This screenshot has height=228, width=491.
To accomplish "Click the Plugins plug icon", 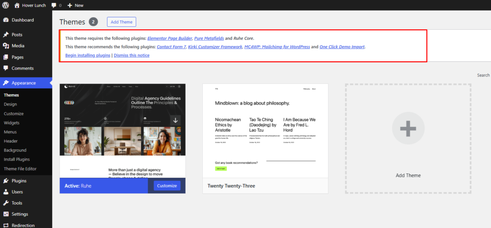I will point(6,181).
